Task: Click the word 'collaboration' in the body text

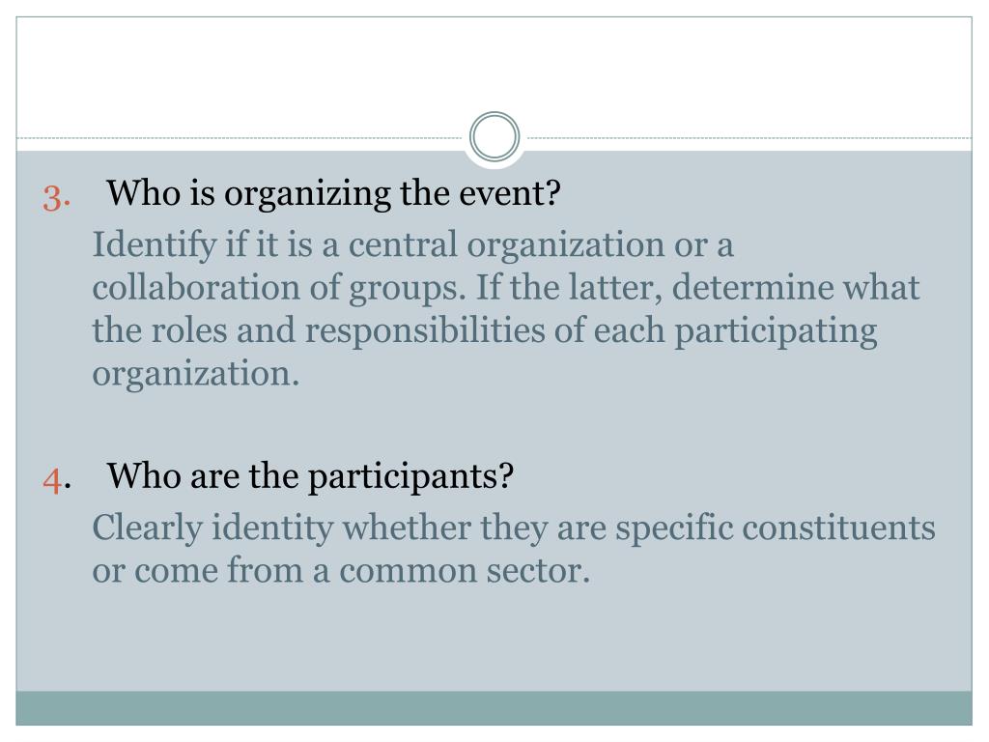Action: (195, 287)
